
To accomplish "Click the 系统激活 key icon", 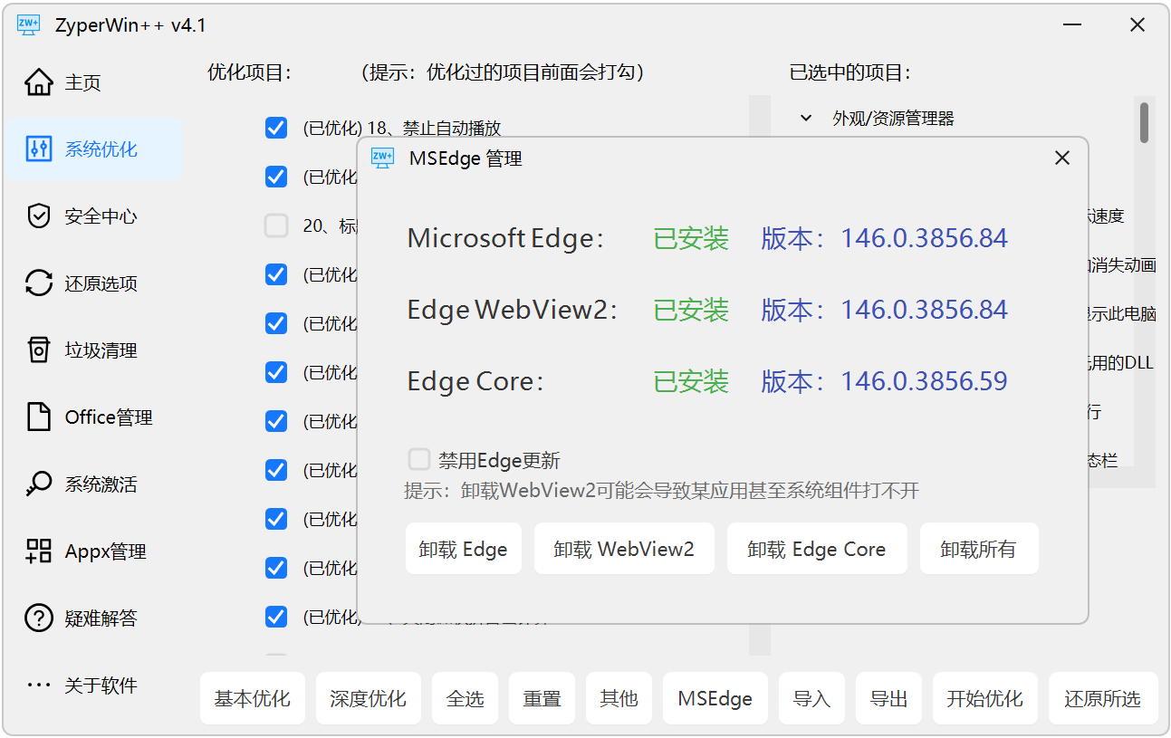I will pyautogui.click(x=39, y=484).
